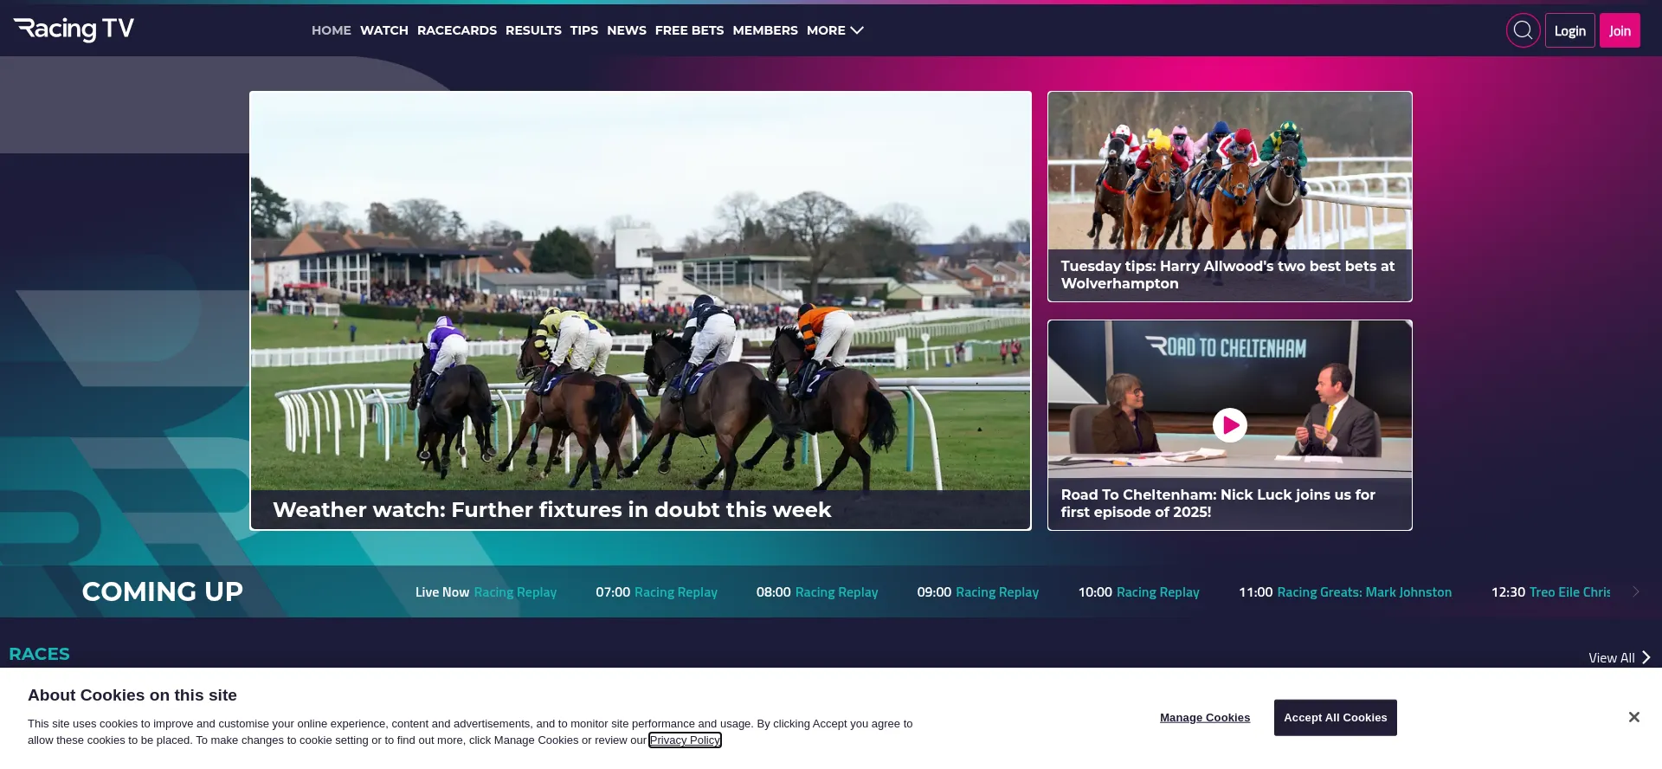Click the Login button
The width and height of the screenshot is (1662, 769).
(x=1569, y=30)
